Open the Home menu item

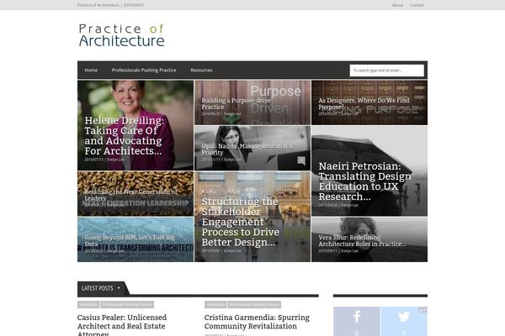pos(91,70)
